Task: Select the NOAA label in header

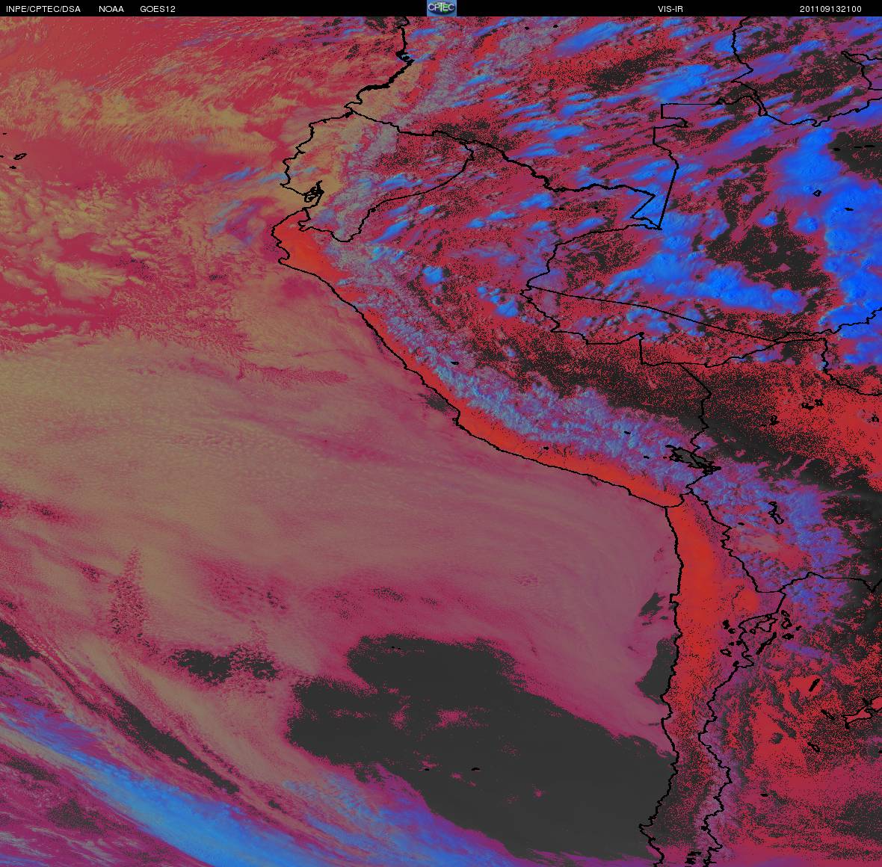Action: [111, 9]
